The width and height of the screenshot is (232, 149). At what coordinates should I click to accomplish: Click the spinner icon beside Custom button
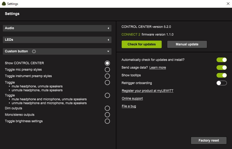click(34, 51)
